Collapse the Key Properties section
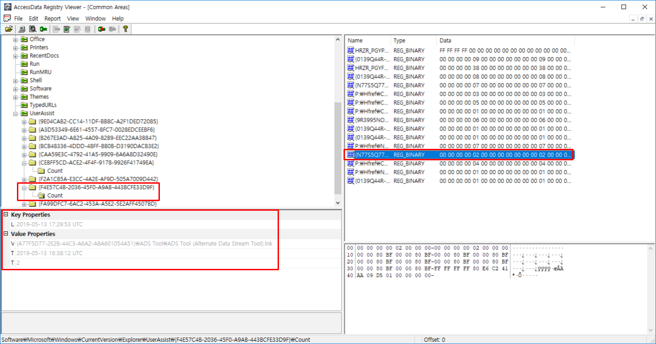Image resolution: width=656 pixels, height=344 pixels. click(6, 215)
